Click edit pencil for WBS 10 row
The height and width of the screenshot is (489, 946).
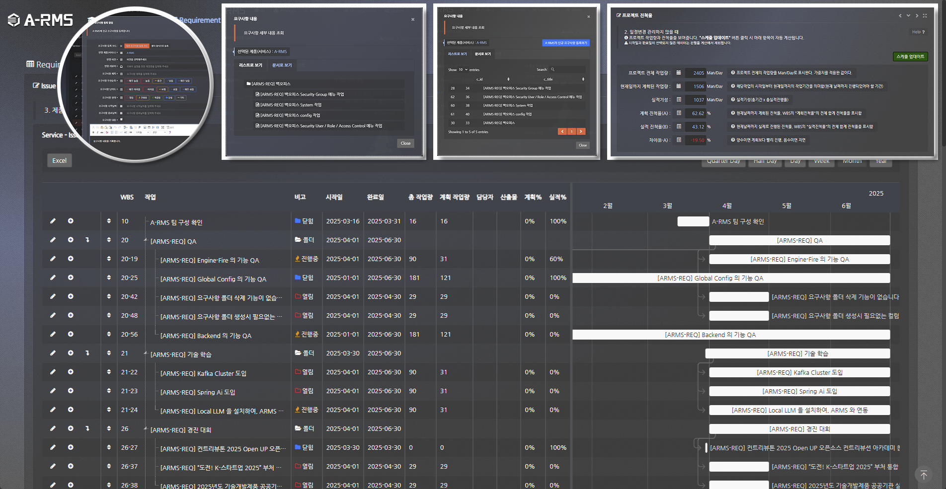53,221
